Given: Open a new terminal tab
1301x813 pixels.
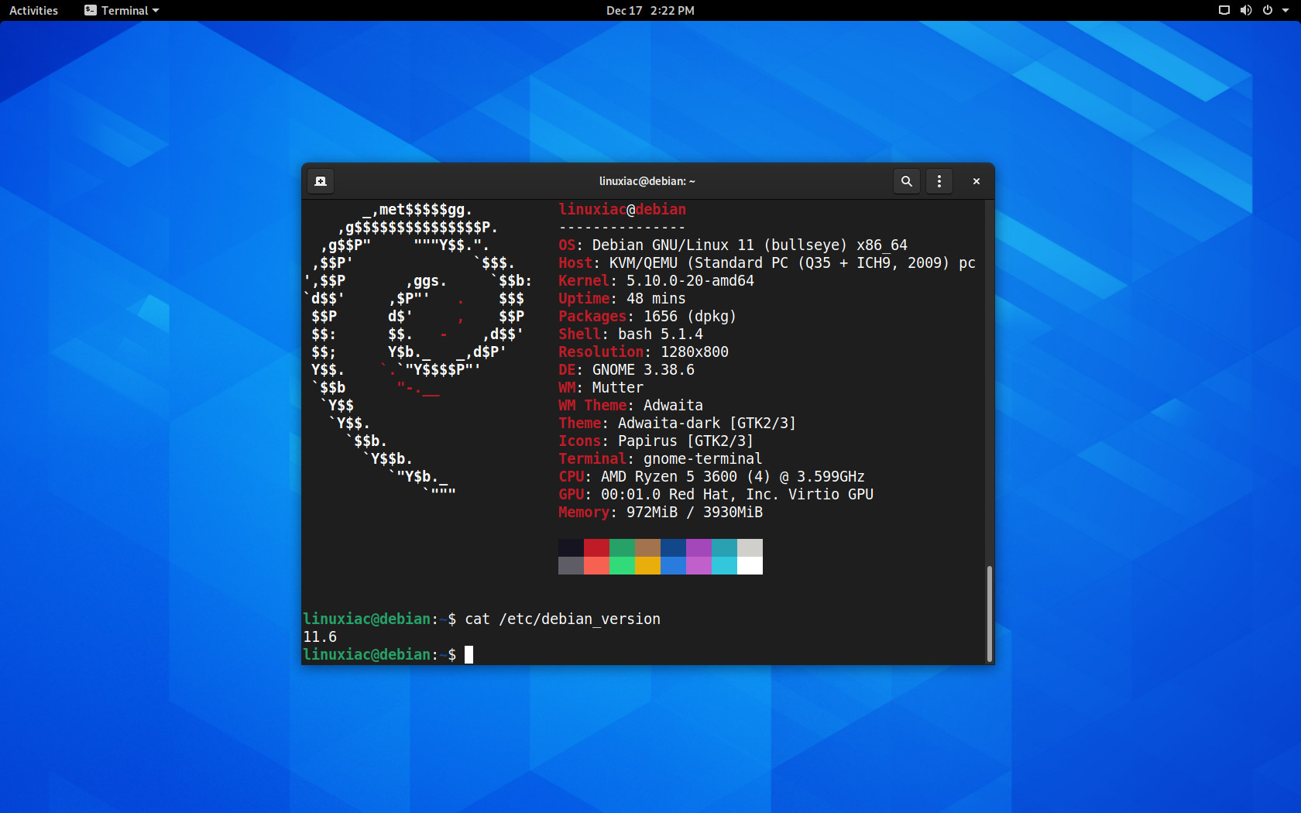Looking at the screenshot, I should 321,181.
